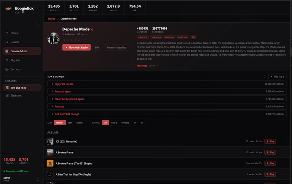Play the A Broken Frame album
This screenshot has height=184, width=292.
pyautogui.click(x=270, y=152)
